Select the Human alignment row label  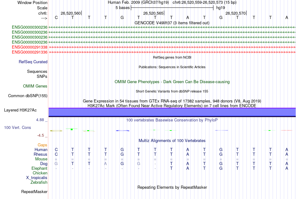coord(41,149)
